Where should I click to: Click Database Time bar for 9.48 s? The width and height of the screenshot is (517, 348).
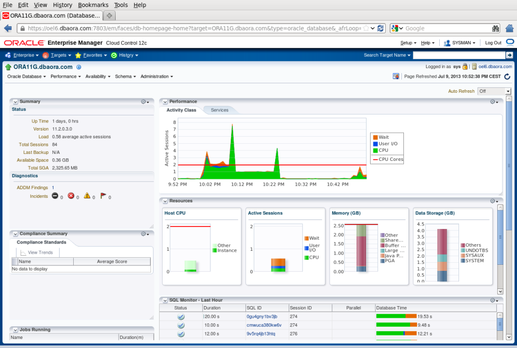396,325
